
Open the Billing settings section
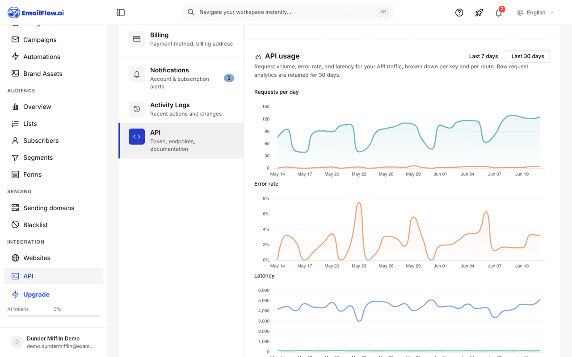coord(181,39)
